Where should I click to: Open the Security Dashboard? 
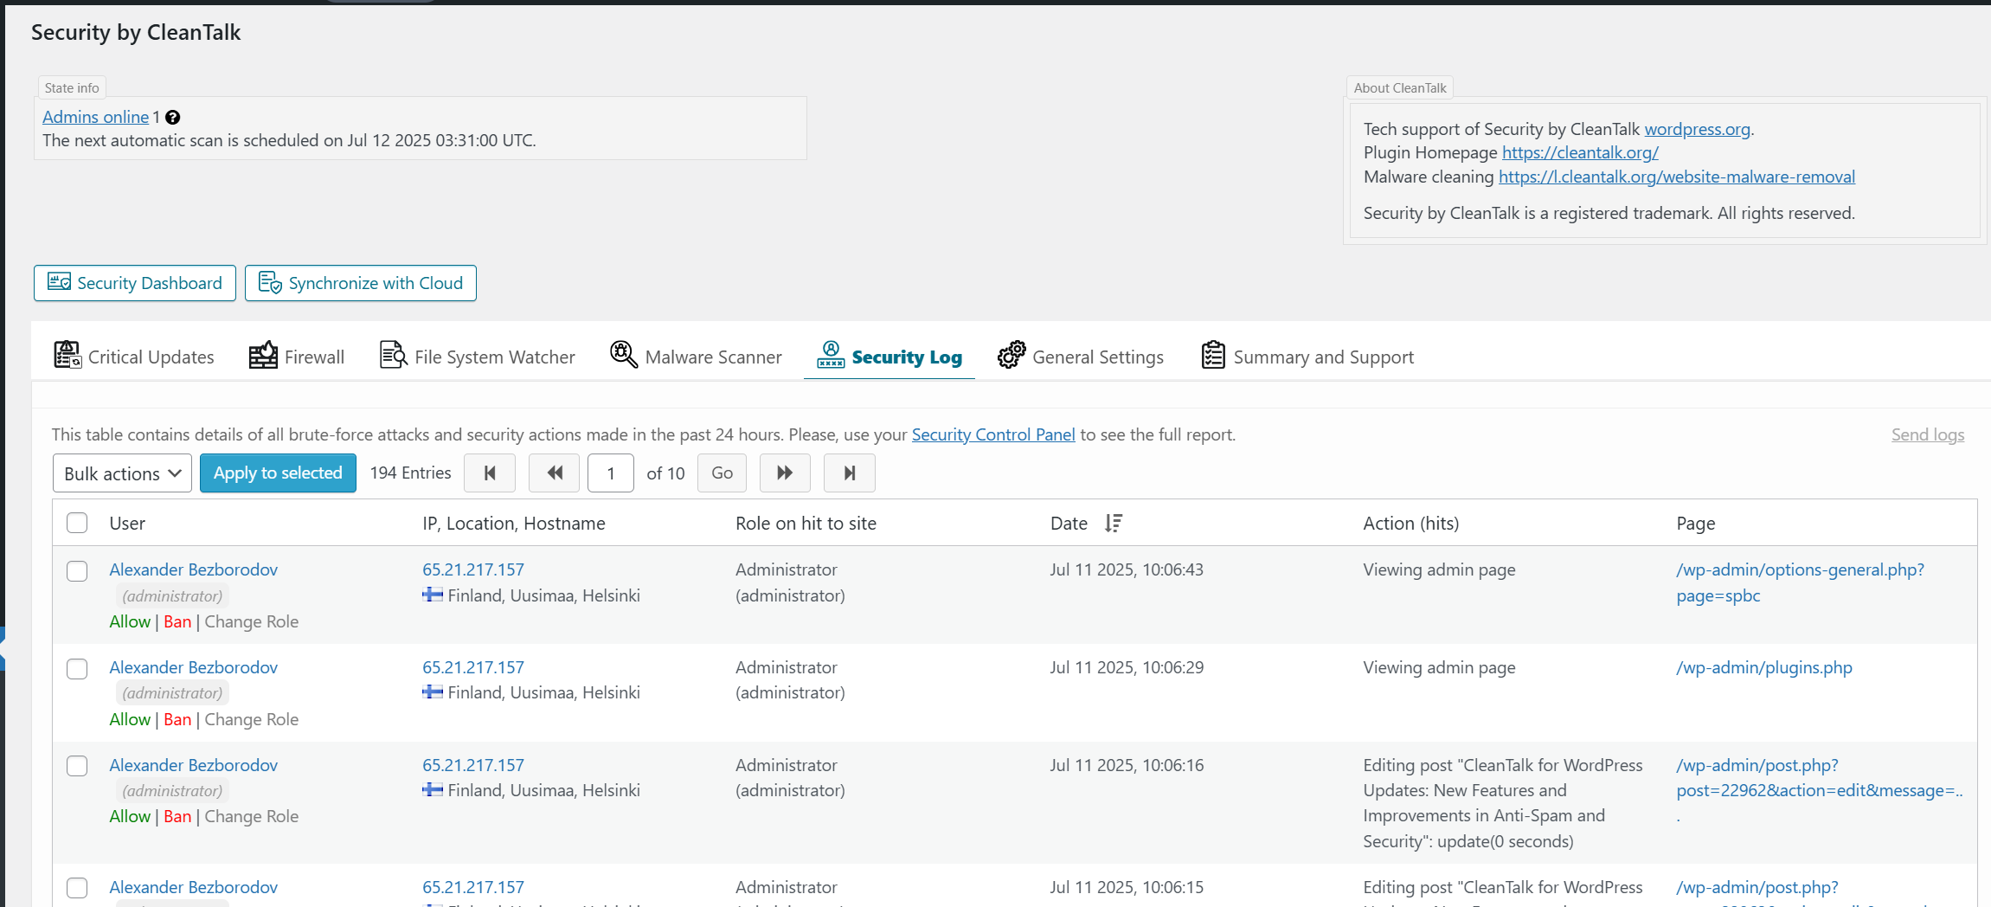135,283
